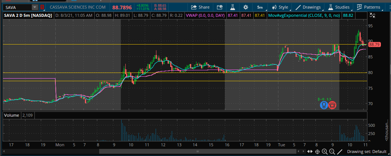The height and width of the screenshot is (156, 391).
Task: Select the VWAP study label
Action: click(205, 15)
